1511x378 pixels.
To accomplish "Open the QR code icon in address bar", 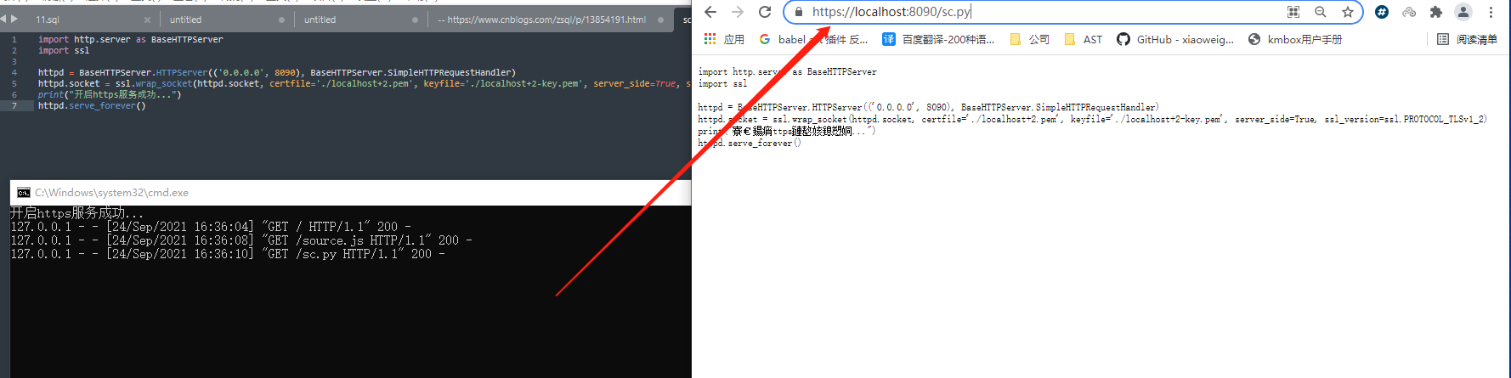I will (1293, 12).
